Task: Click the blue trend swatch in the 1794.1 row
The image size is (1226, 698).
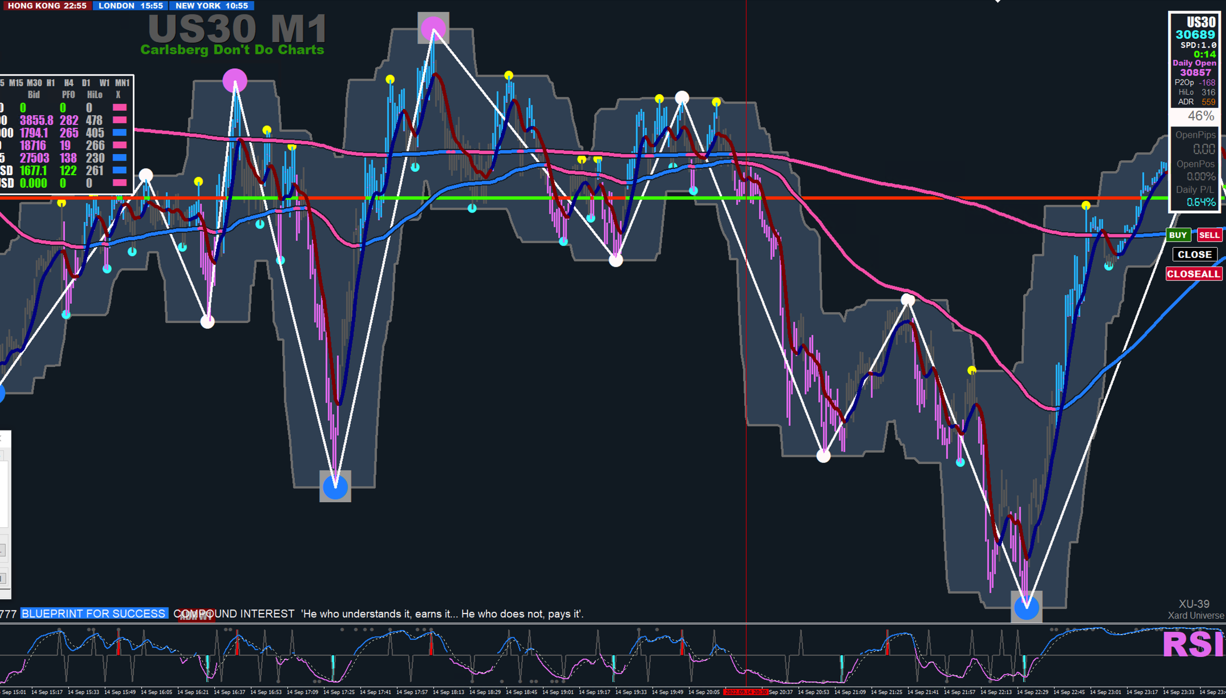Action: coord(120,132)
